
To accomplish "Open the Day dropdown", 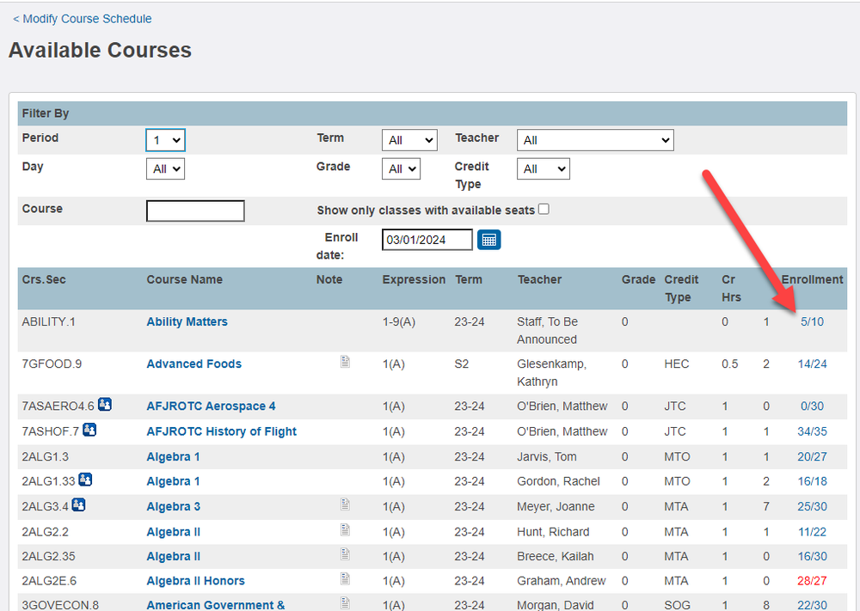I will [166, 168].
